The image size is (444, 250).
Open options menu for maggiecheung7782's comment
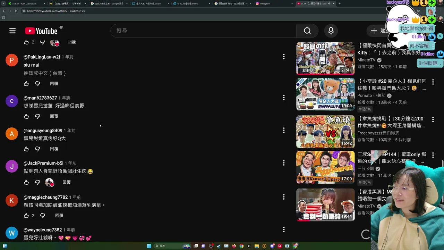[284, 197]
